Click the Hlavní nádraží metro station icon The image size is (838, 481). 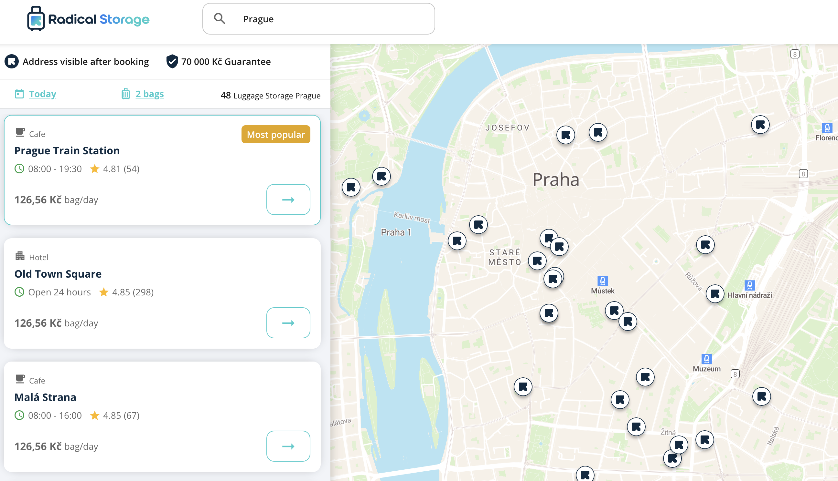(749, 285)
